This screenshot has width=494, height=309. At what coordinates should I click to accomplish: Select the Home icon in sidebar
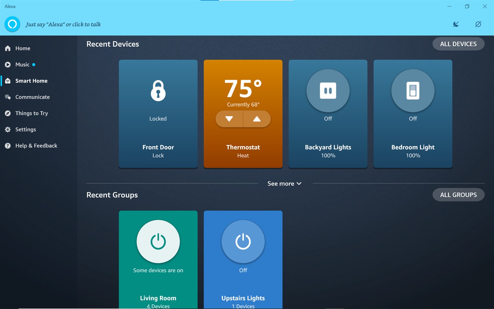pyautogui.click(x=7, y=48)
